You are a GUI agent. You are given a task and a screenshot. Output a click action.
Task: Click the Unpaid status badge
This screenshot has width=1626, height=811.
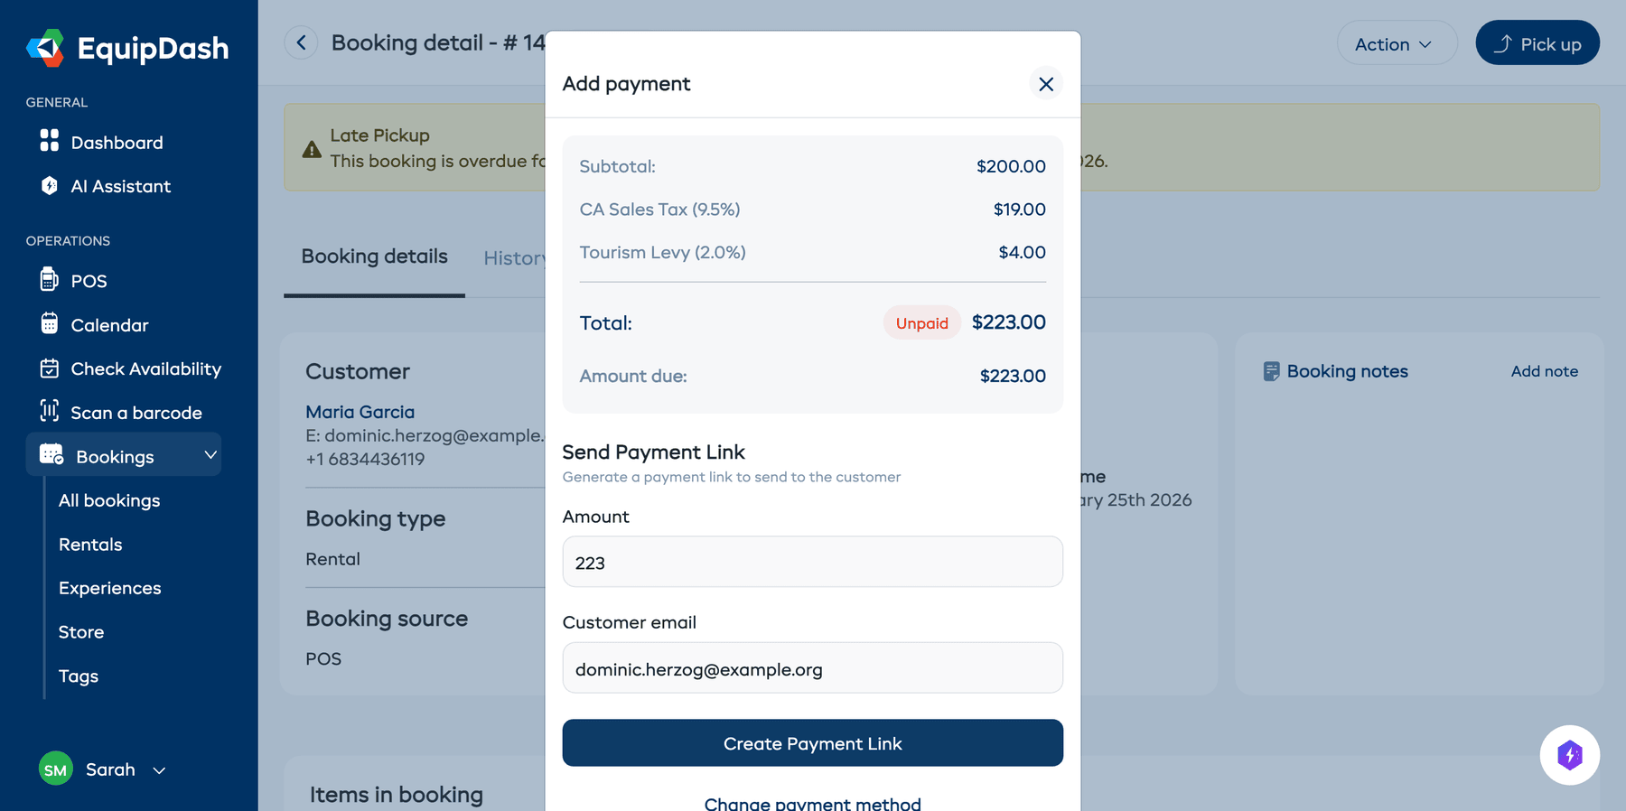[x=922, y=323]
